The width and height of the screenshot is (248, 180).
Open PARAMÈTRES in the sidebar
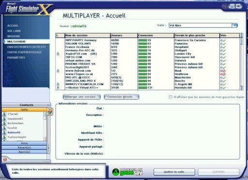tap(16, 58)
